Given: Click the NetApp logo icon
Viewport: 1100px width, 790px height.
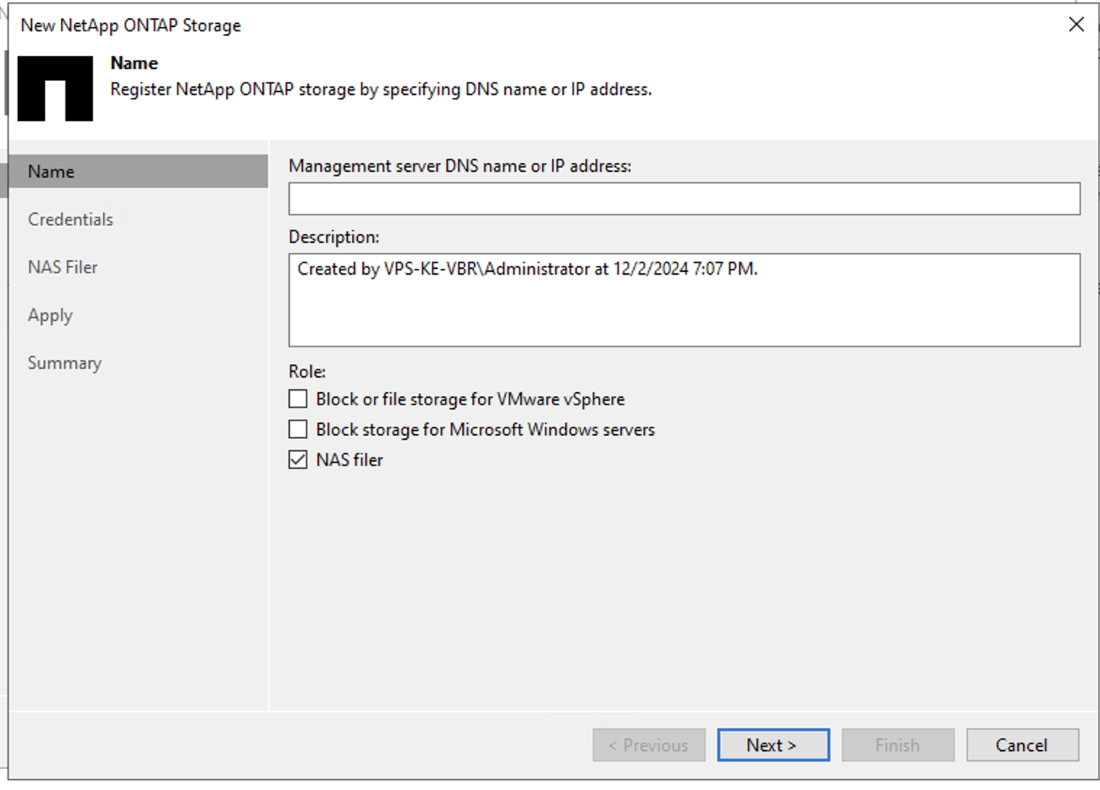Looking at the screenshot, I should click(x=55, y=88).
